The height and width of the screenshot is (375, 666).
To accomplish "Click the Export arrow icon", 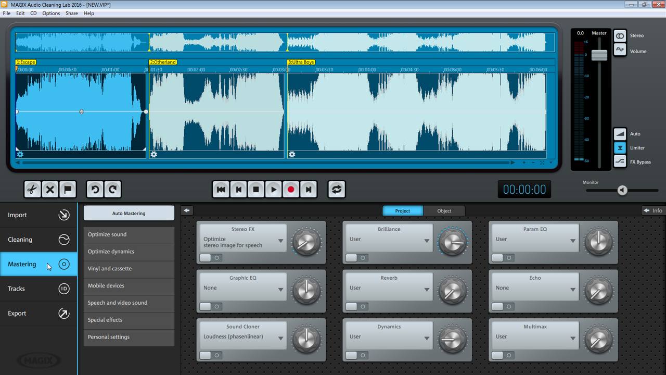I will click(64, 314).
